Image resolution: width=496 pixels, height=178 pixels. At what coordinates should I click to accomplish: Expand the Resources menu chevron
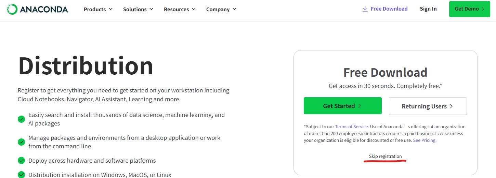(194, 9)
